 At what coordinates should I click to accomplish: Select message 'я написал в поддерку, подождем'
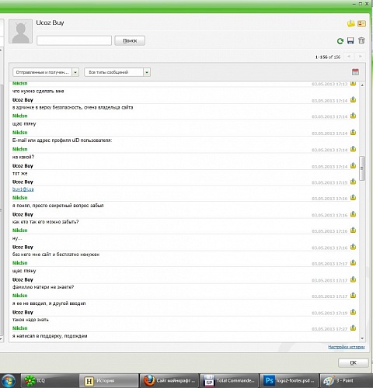[50, 336]
